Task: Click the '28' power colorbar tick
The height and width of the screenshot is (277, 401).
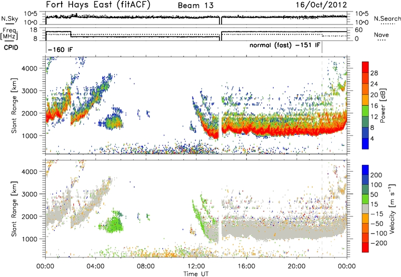Action: 374,73
